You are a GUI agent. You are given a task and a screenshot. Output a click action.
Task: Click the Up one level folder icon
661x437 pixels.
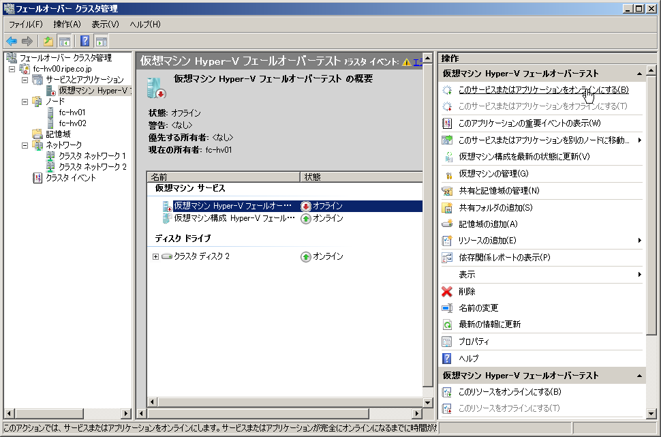48,42
